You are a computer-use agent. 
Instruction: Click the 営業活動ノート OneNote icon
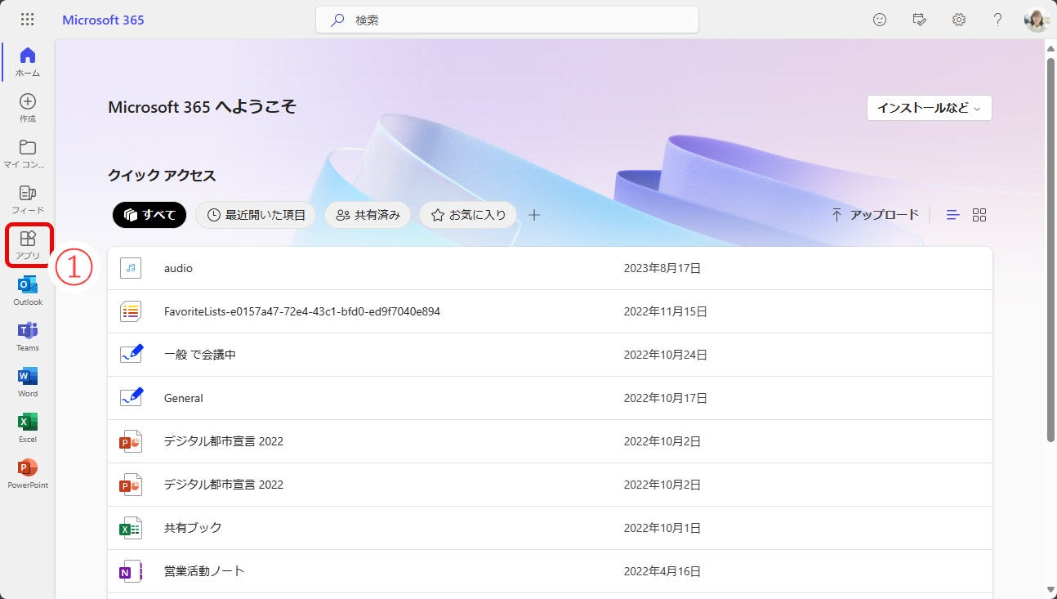[131, 571]
